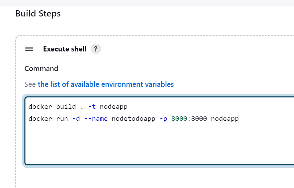
Task: Click inside the shell Command text area
Action: (x=159, y=131)
